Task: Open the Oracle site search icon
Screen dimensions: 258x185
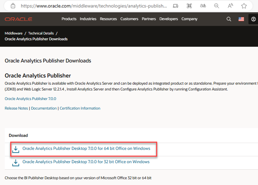Action: tap(229, 19)
